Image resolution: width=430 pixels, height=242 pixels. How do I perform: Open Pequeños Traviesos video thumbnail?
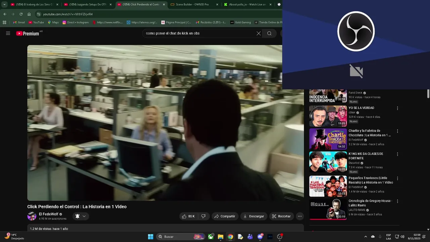(x=328, y=186)
